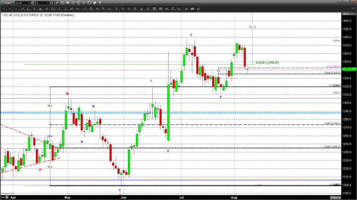Toggle the white U button in toolbar
Viewport: 357px width, 200px height.
198,9
